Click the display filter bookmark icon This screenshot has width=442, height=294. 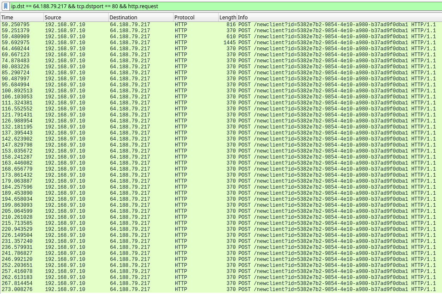click(6, 6)
